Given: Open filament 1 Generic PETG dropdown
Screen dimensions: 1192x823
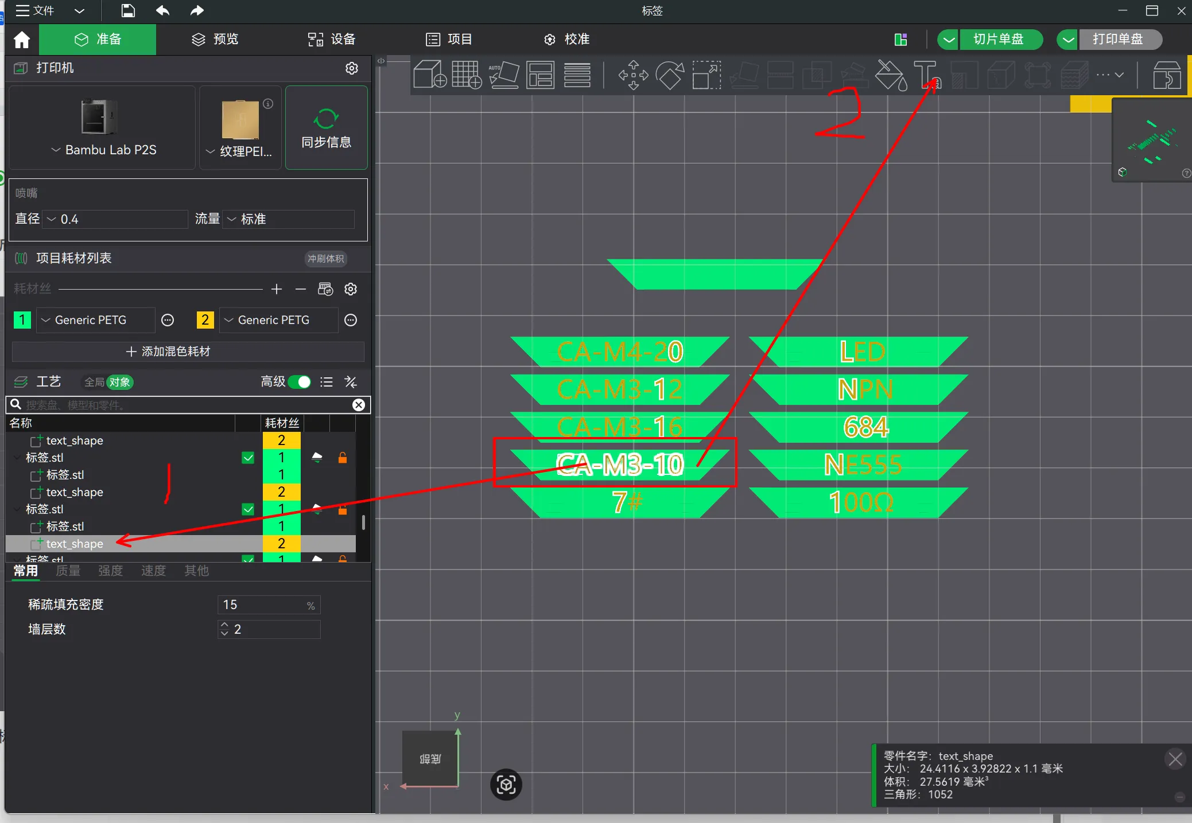Looking at the screenshot, I should (x=96, y=320).
